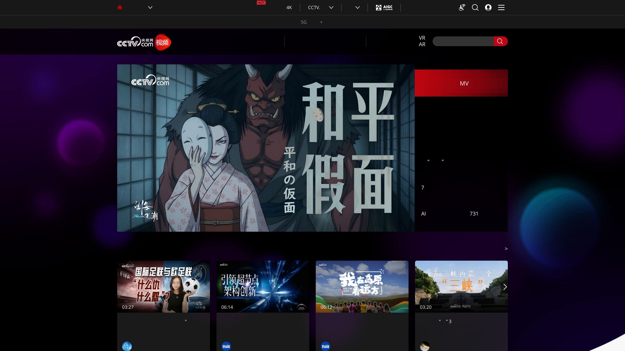The width and height of the screenshot is (625, 351).
Task: Expand the CCTV. dropdown chevron
Action: point(331,7)
